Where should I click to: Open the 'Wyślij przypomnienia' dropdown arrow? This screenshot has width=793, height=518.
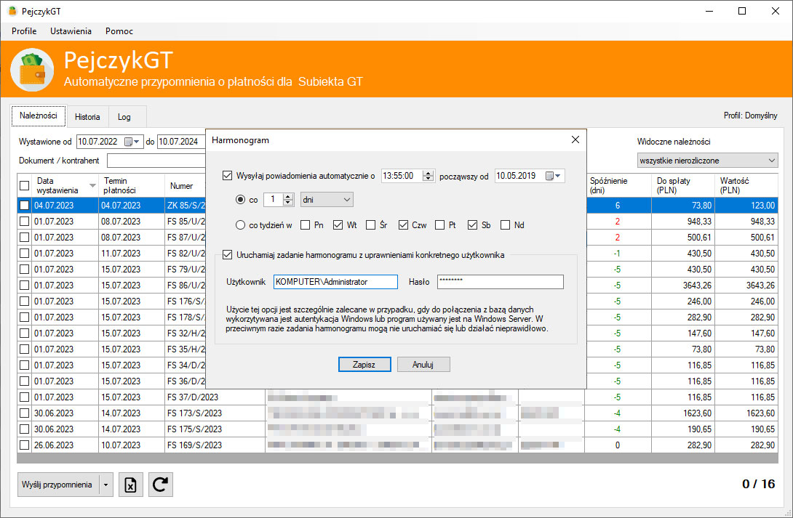105,485
